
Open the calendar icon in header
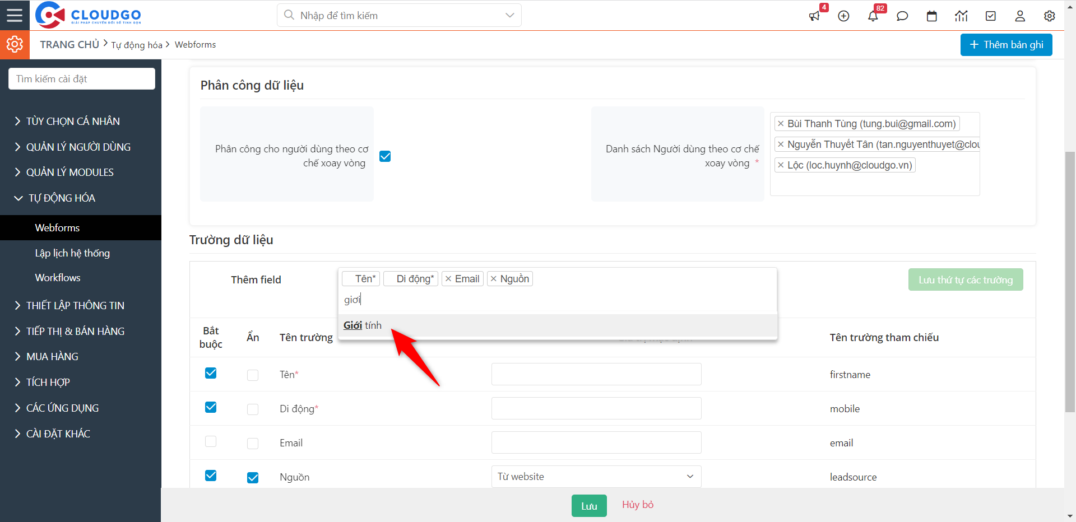click(x=931, y=16)
